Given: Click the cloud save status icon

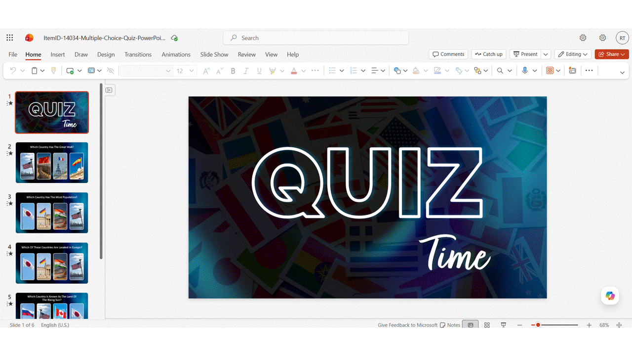Looking at the screenshot, I should pyautogui.click(x=174, y=38).
